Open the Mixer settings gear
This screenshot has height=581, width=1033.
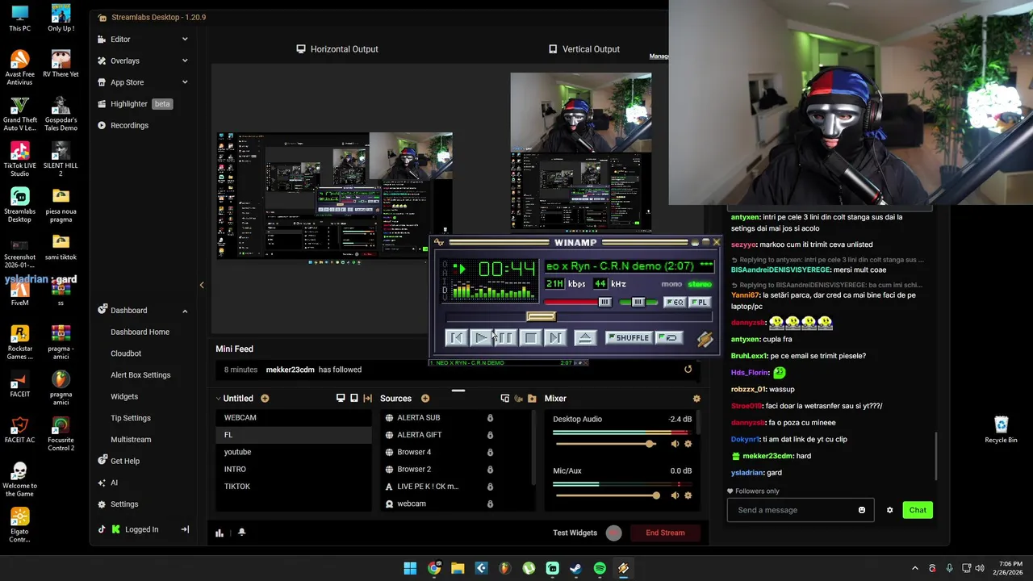696,399
